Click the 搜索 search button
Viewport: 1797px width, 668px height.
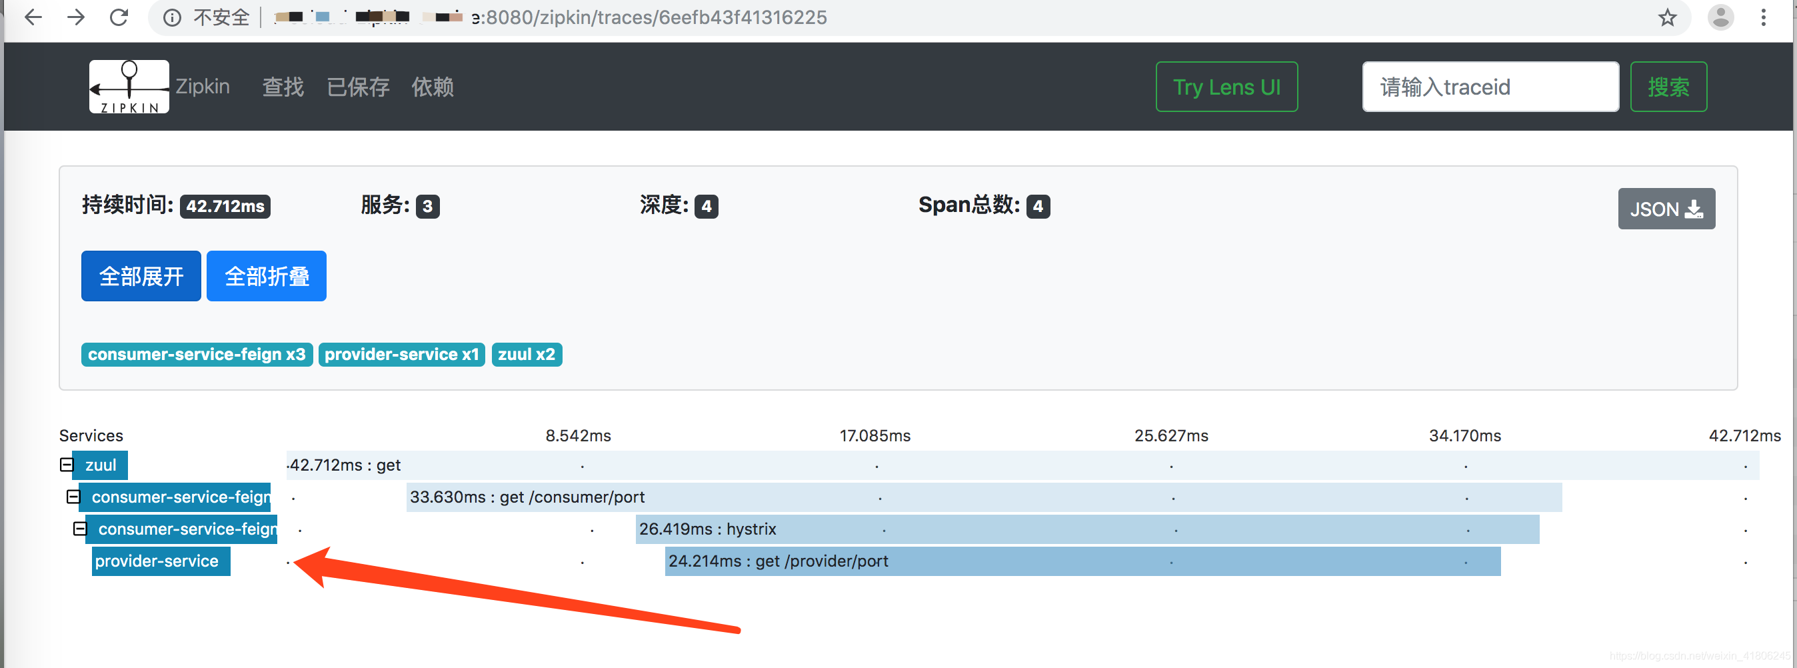click(x=1668, y=87)
